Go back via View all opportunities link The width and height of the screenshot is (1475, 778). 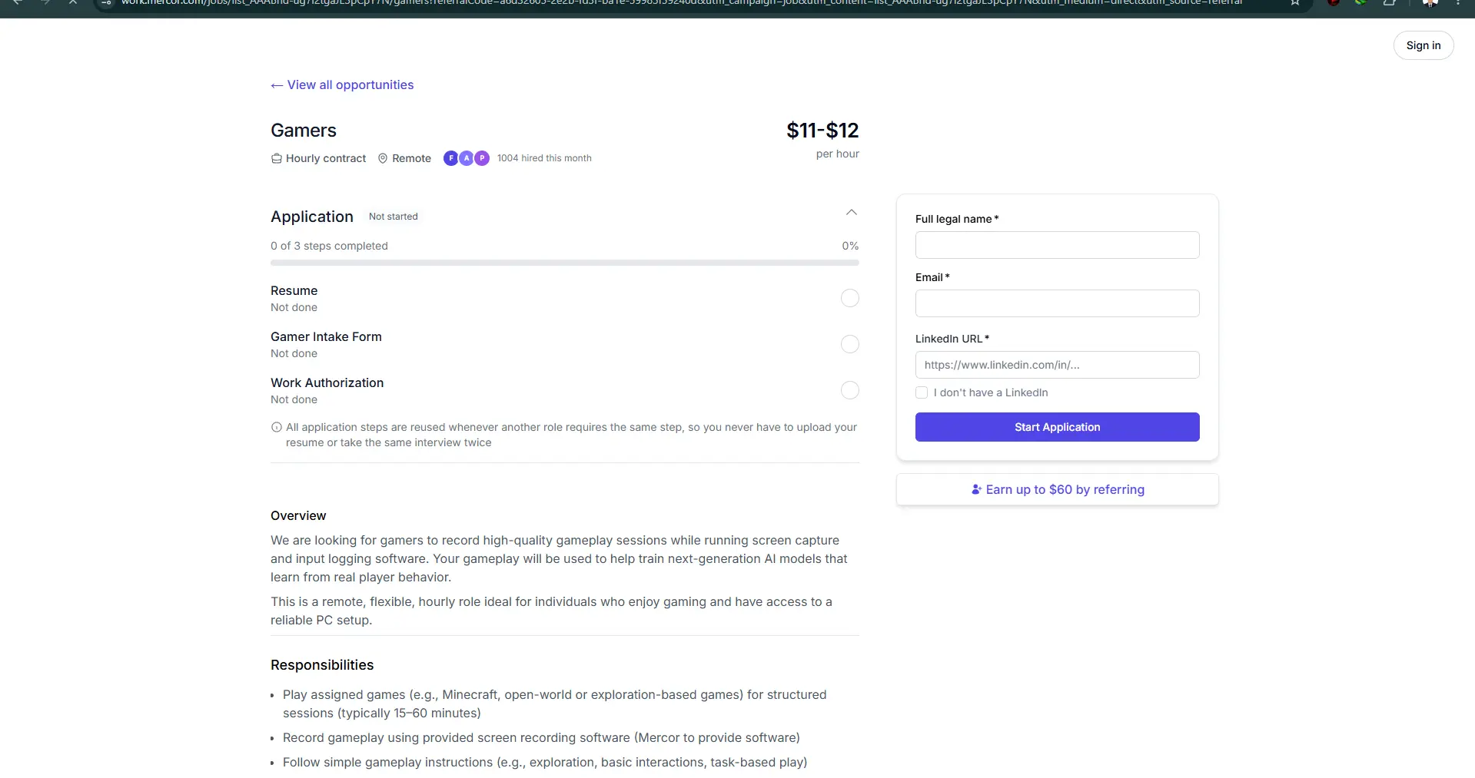click(342, 84)
